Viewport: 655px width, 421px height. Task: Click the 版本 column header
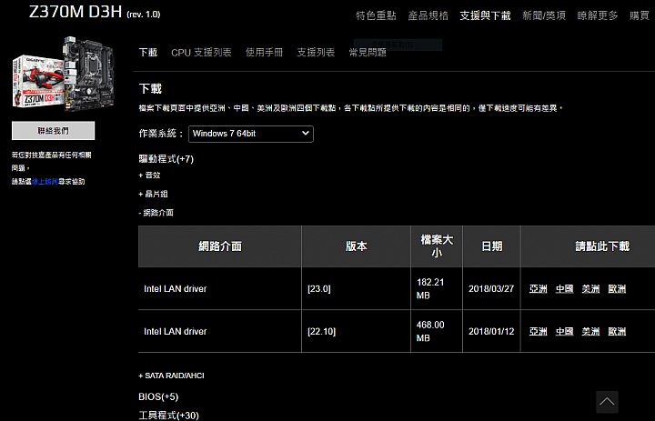(x=357, y=246)
